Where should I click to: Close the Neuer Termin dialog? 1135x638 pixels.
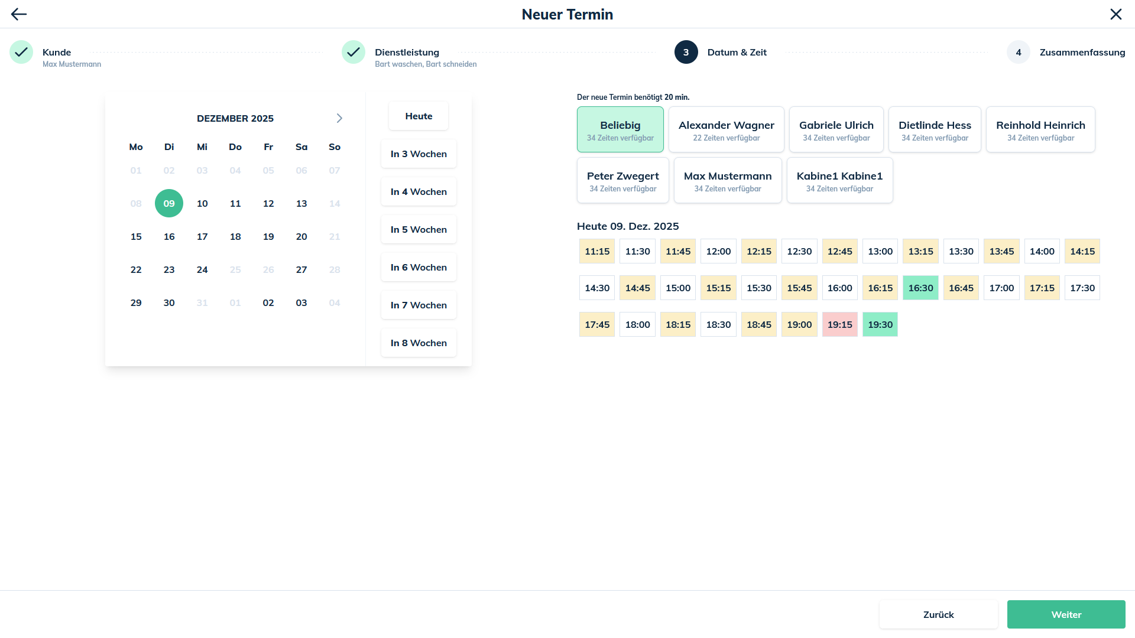tap(1115, 14)
